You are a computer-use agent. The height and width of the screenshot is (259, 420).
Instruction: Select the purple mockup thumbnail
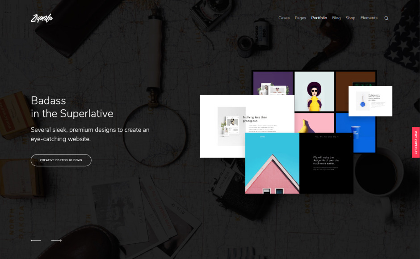click(273, 83)
